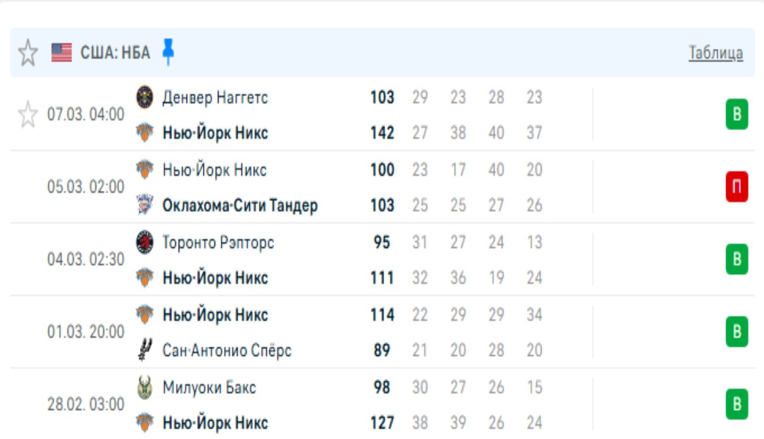
Task: Open the match dated 01.03. 20:00
Action: tap(86, 332)
